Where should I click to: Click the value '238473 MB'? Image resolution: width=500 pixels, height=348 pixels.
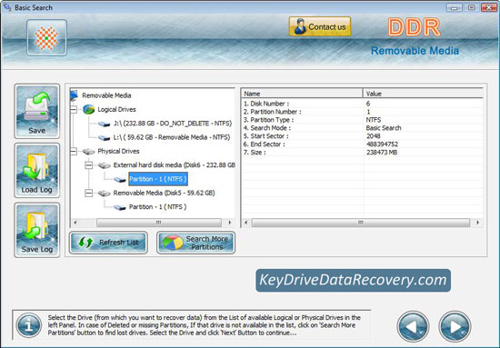click(382, 153)
